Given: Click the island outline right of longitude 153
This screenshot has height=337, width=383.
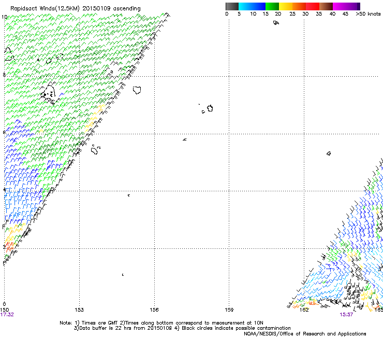Looking at the screenshot, I should pyautogui.click(x=95, y=149).
